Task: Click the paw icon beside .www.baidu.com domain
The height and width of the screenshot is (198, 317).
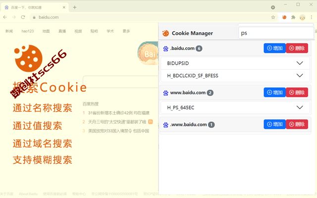Action: [x=165, y=125]
